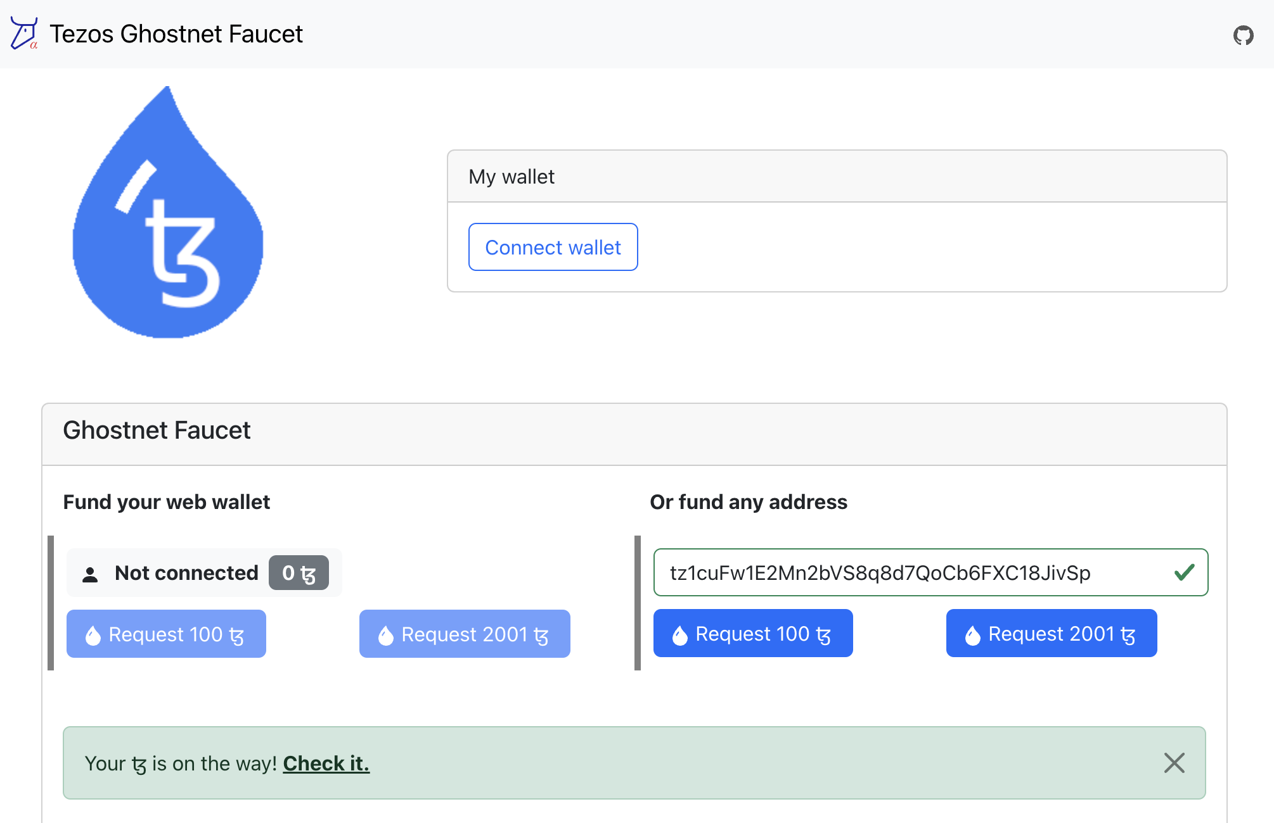Expand the My wallet section dropdown
The image size is (1274, 823).
pos(835,176)
